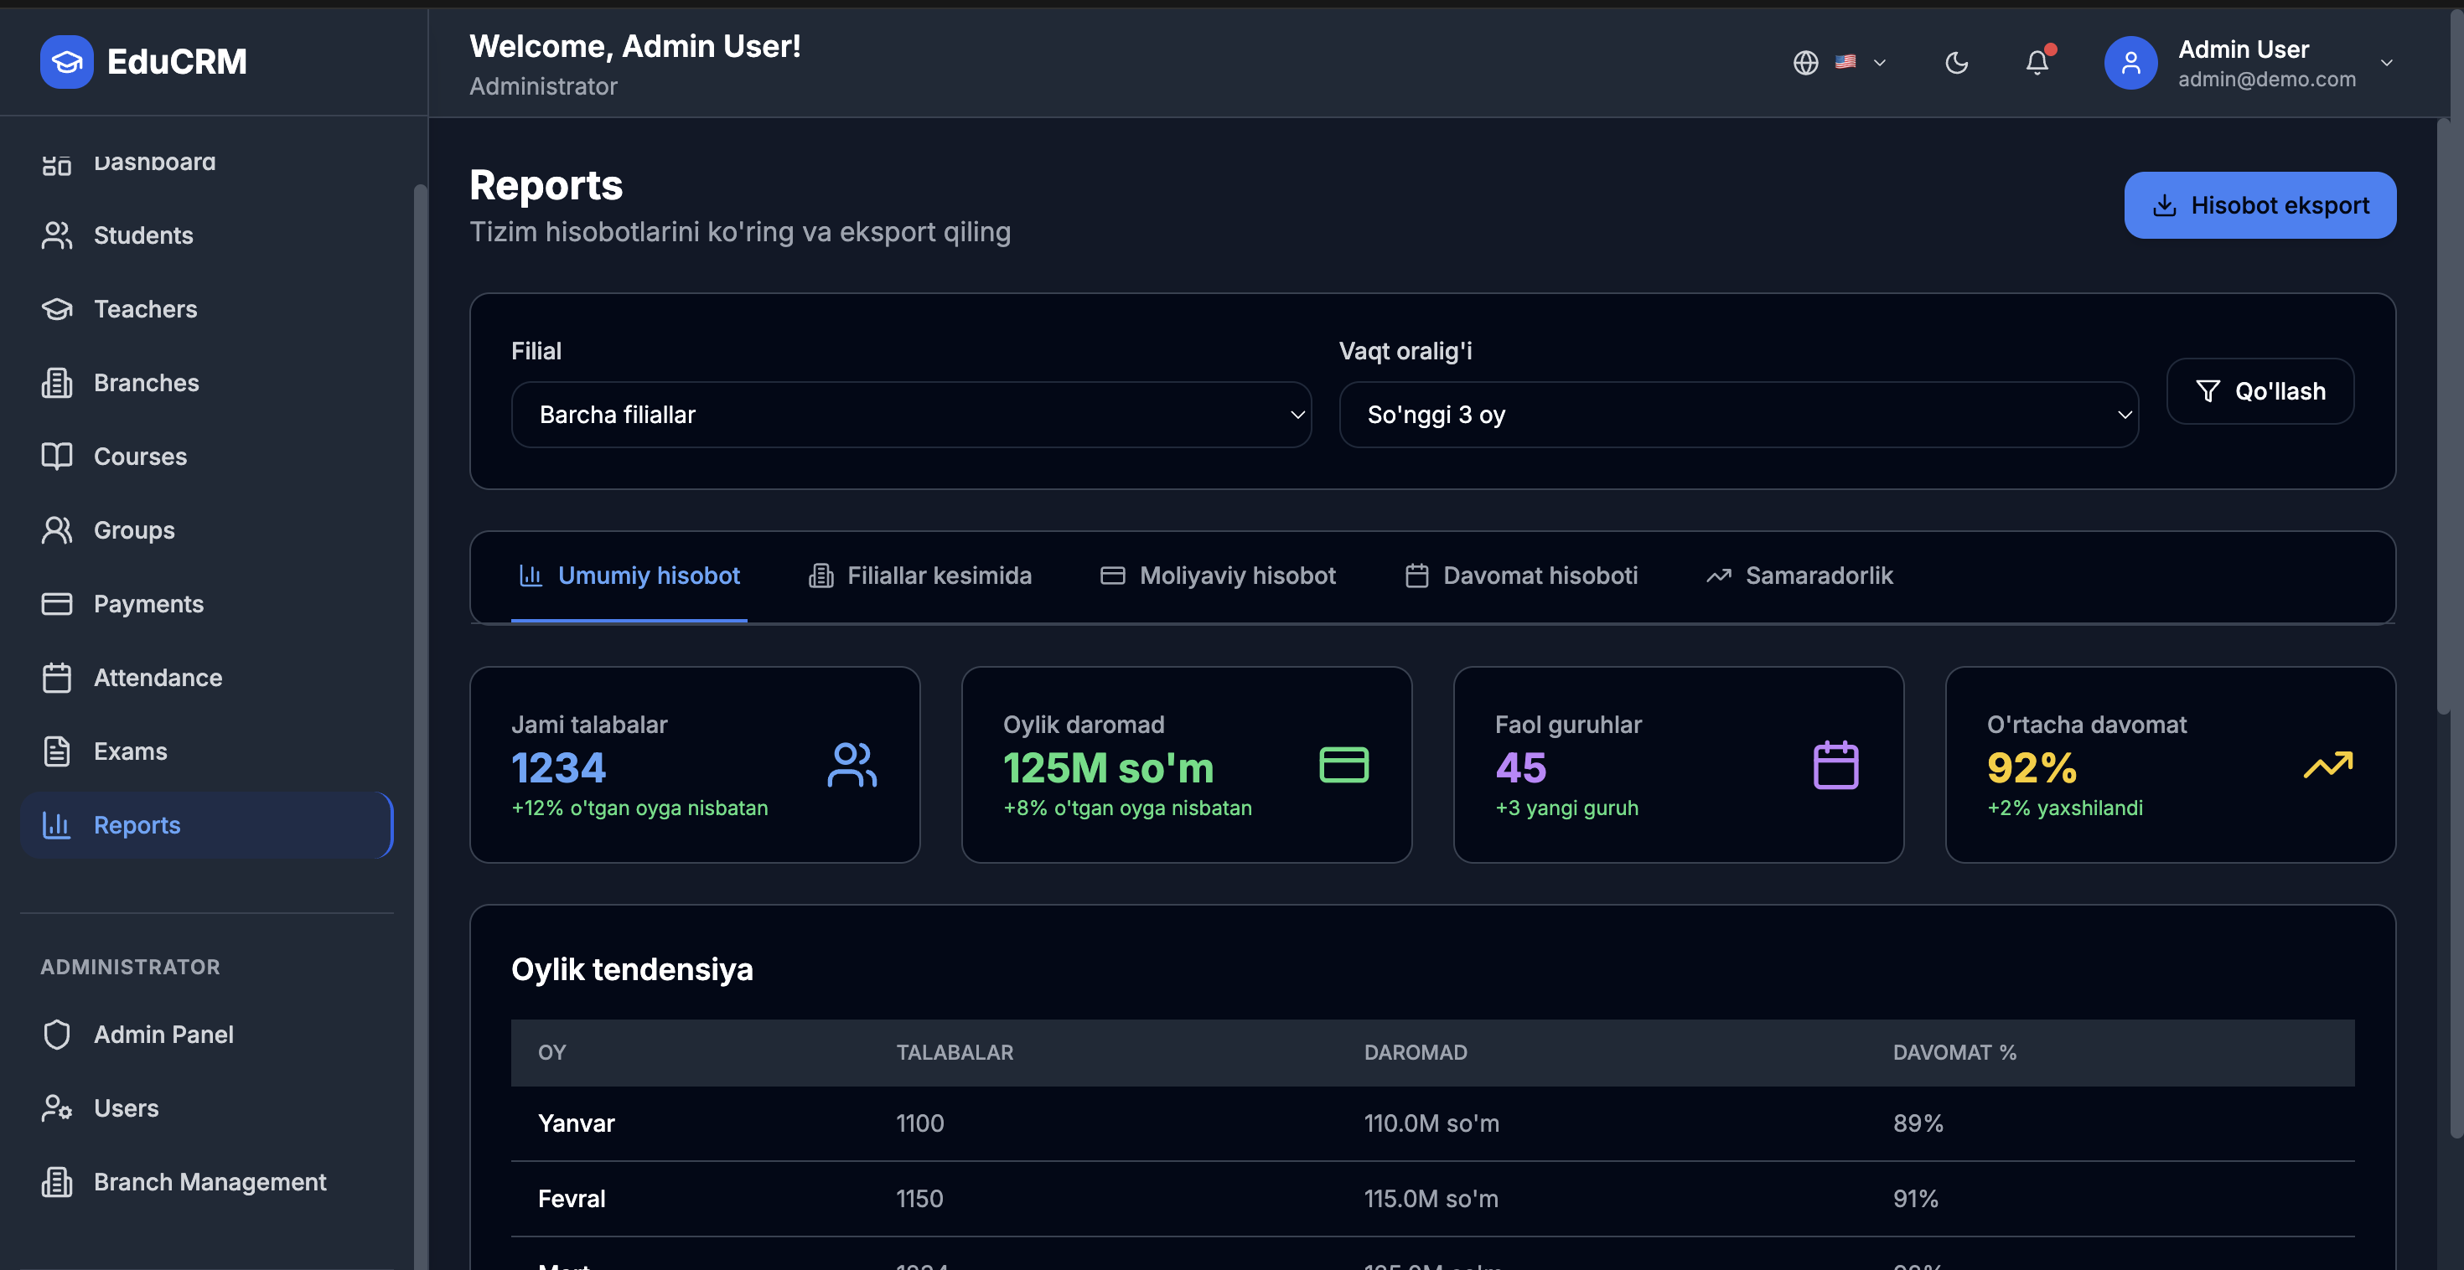Screen dimensions: 2464x1270
Task: Click the Attendance calendar icon in sidebar
Action: tap(56, 677)
